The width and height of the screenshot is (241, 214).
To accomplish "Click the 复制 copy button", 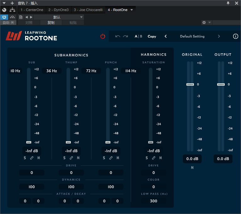I will tap(51, 23).
